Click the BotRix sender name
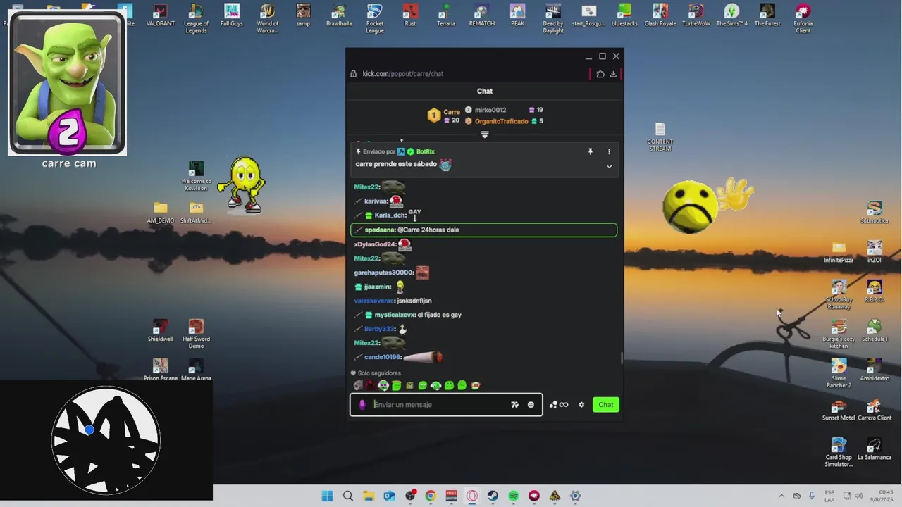The image size is (902, 507). pyautogui.click(x=425, y=151)
